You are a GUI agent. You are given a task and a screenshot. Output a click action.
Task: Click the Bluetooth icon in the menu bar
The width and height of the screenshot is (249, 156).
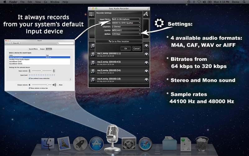(x=194, y=2)
